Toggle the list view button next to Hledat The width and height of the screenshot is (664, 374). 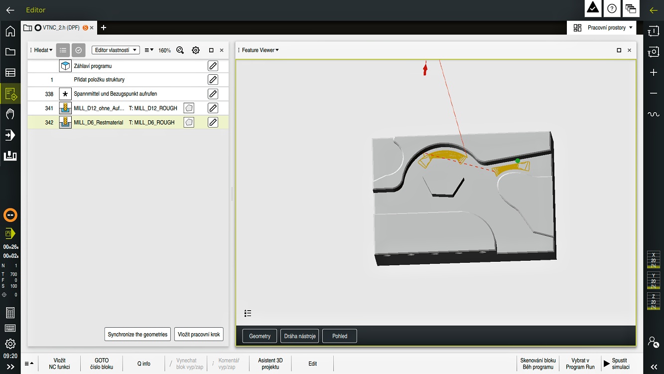click(63, 50)
